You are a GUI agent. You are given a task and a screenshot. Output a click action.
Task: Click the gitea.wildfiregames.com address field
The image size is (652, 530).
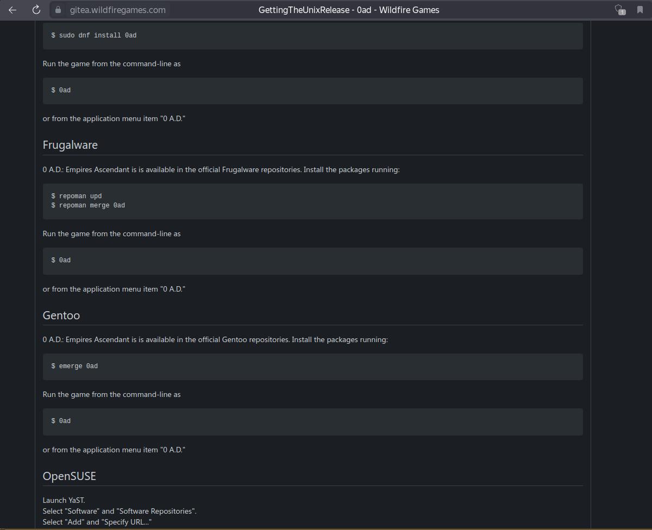117,10
